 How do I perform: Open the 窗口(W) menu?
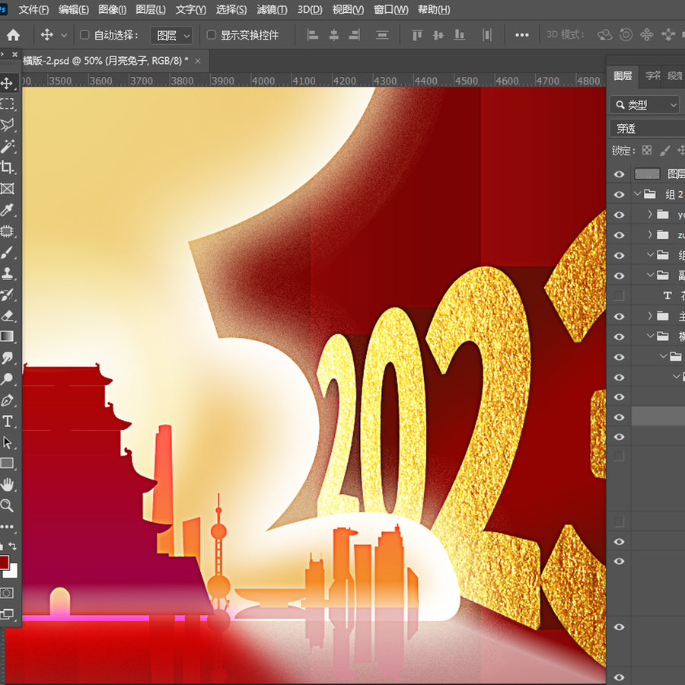[391, 10]
